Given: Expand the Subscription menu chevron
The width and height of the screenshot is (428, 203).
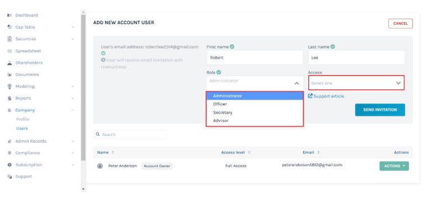Looking at the screenshot, I should point(72,164).
